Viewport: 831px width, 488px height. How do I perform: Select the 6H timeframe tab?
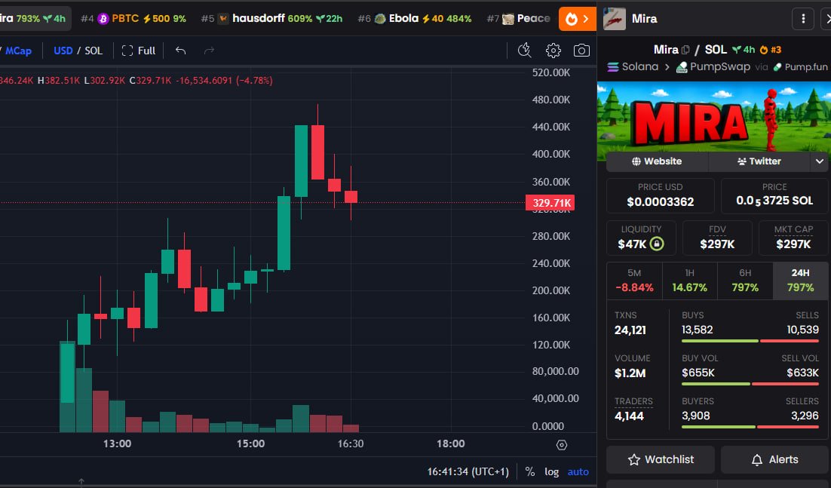pyautogui.click(x=745, y=281)
